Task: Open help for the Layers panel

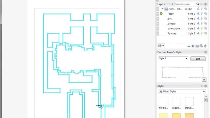Action: 206,4
